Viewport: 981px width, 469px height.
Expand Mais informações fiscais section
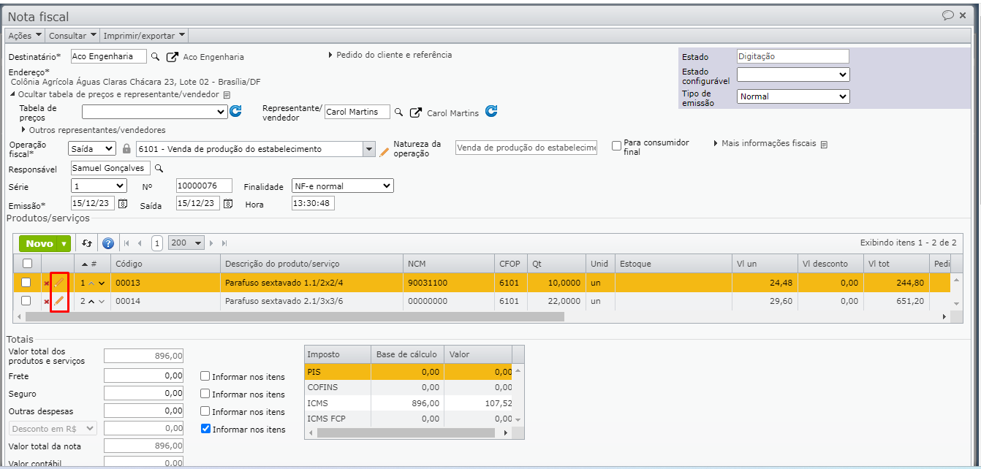point(767,144)
